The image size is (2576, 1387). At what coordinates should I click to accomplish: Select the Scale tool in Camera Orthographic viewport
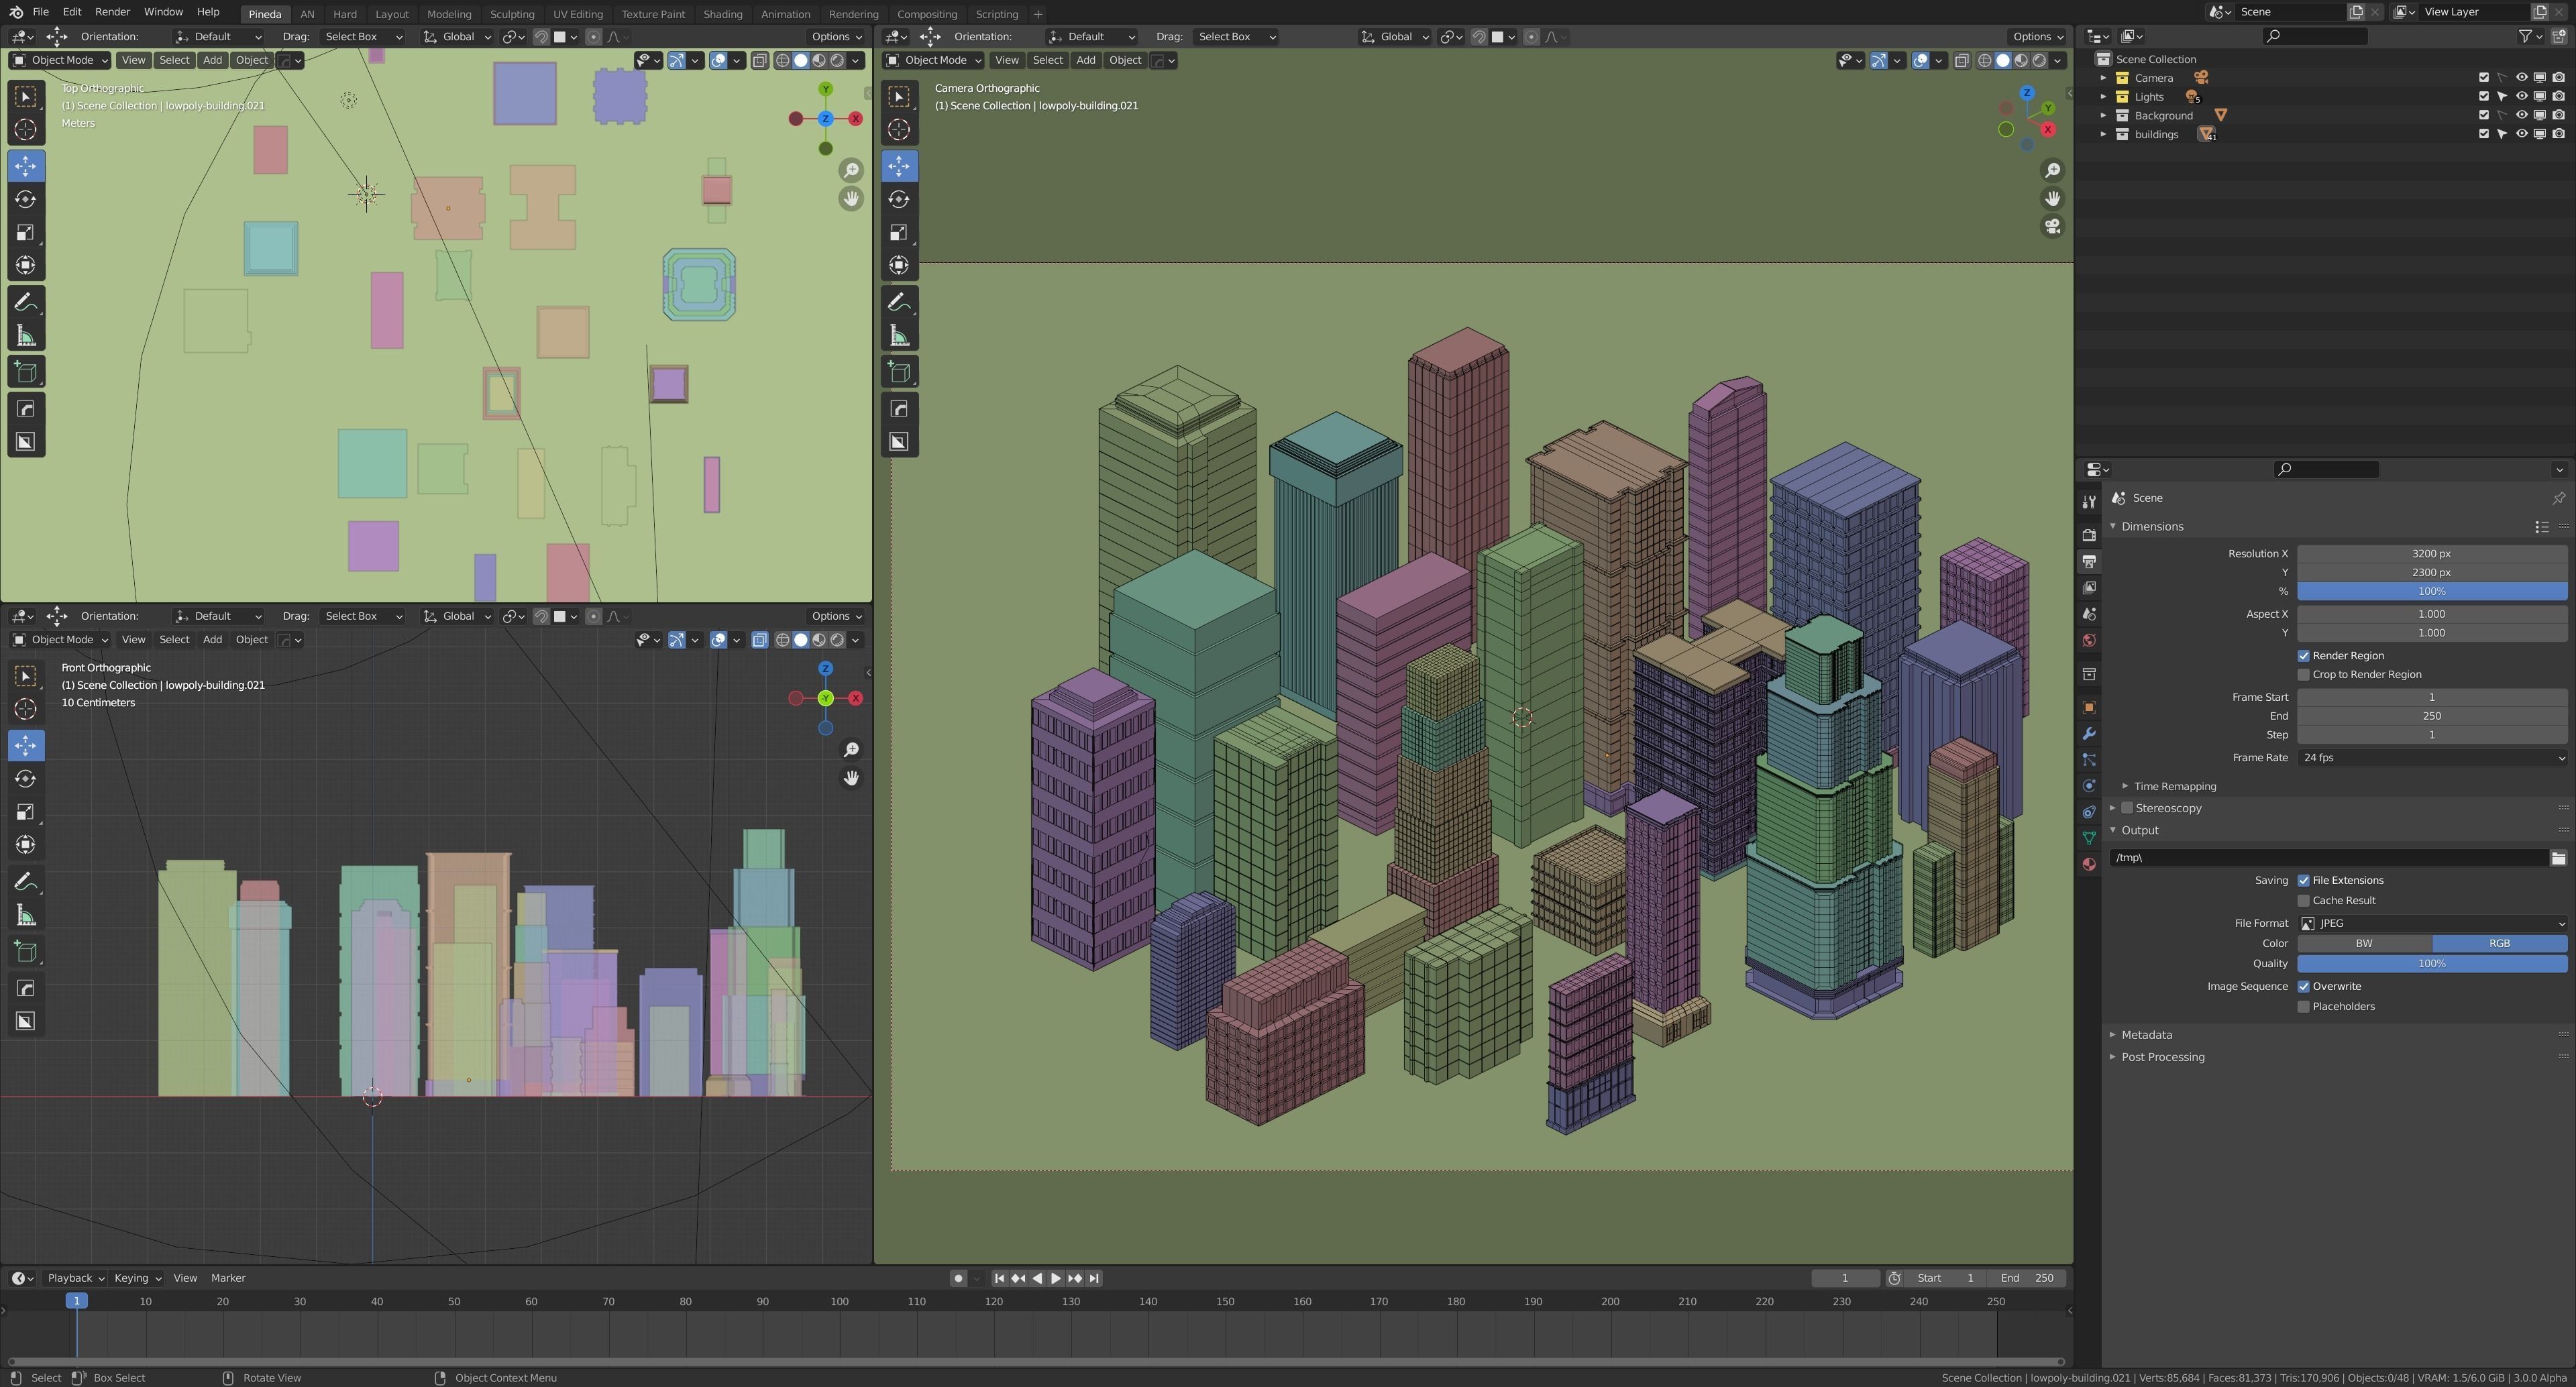coord(899,233)
